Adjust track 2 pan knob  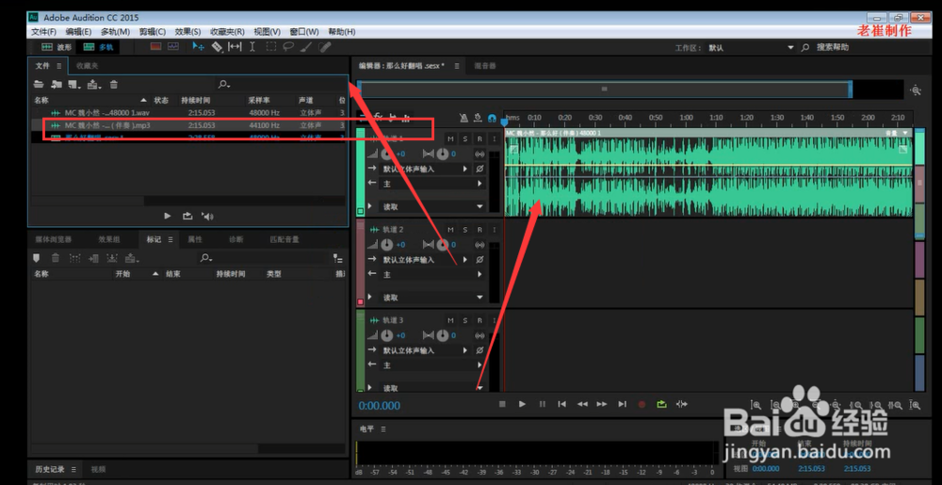tap(443, 245)
